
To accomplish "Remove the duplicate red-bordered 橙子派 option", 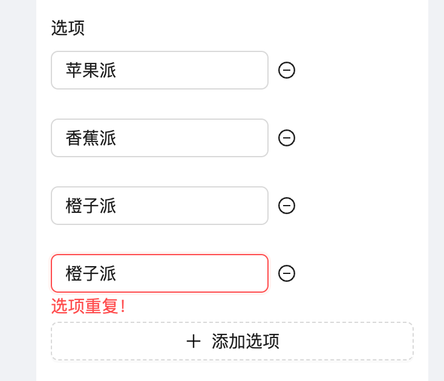I will [287, 273].
